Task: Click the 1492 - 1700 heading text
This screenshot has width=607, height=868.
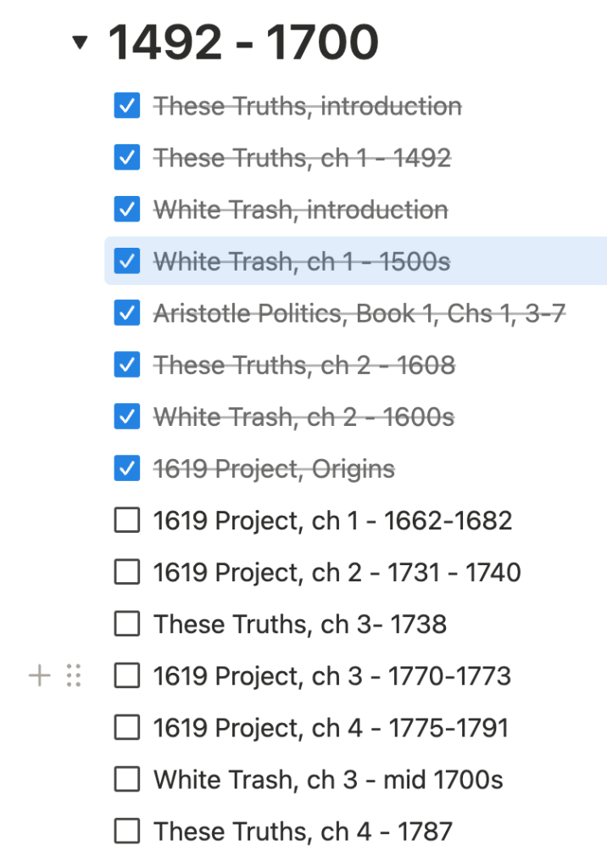Action: coord(243,42)
